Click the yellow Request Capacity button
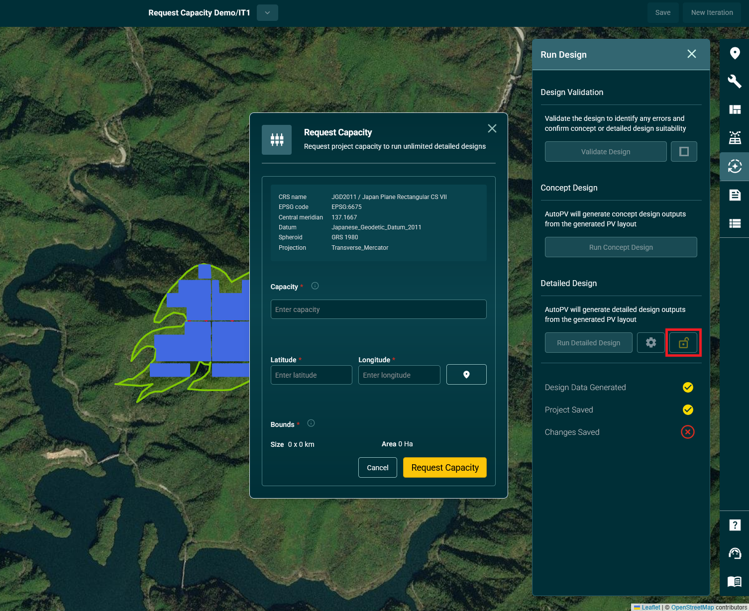The image size is (749, 611). [x=444, y=468]
